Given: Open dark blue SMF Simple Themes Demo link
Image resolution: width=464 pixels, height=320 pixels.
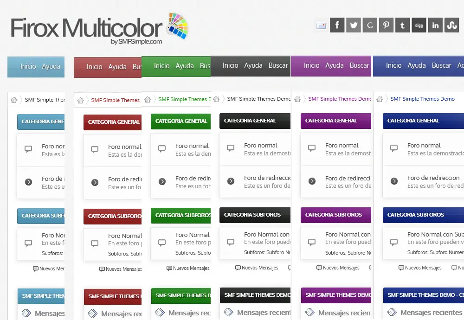Looking at the screenshot, I should (x=422, y=99).
